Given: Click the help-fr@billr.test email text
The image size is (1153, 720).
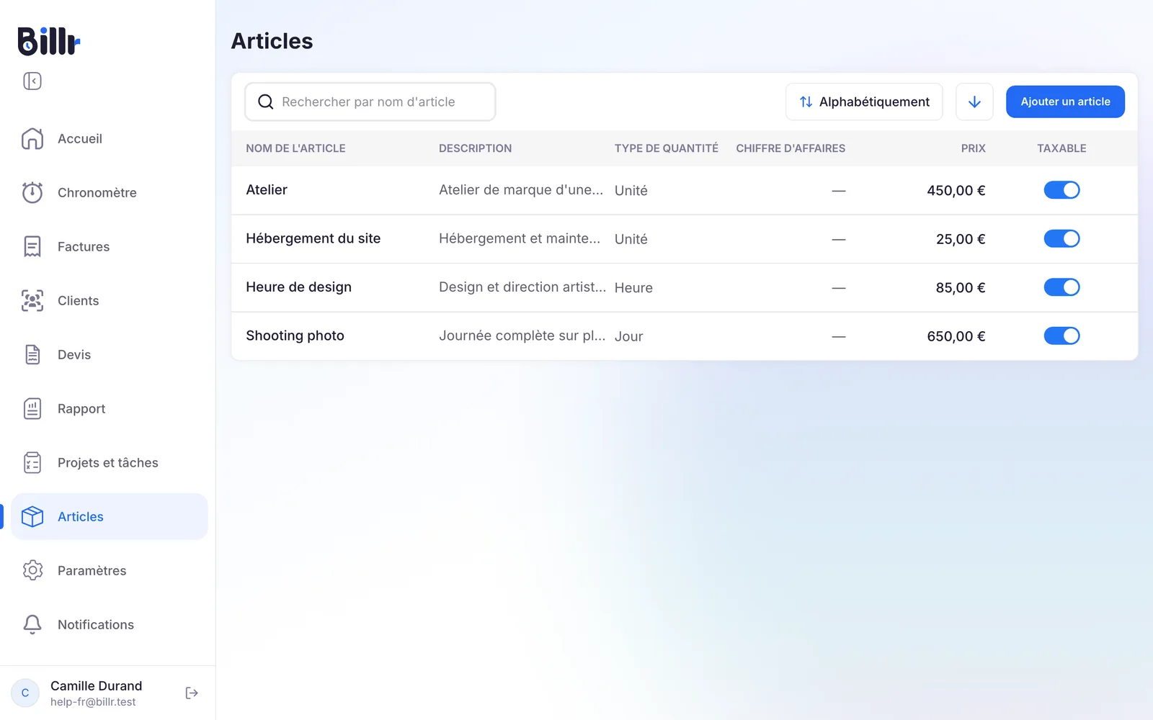Looking at the screenshot, I should point(93,702).
